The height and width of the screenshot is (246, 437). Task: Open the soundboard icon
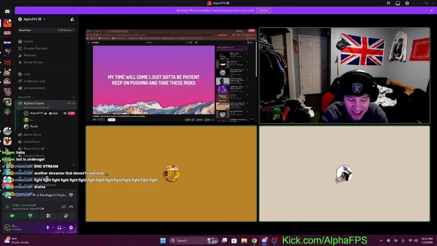66,216
